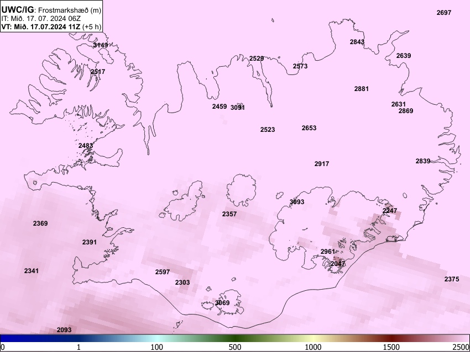Click the value 2357

point(229,214)
